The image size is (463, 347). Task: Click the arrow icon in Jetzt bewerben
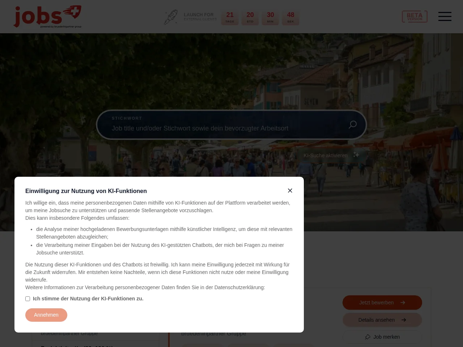(x=403, y=303)
